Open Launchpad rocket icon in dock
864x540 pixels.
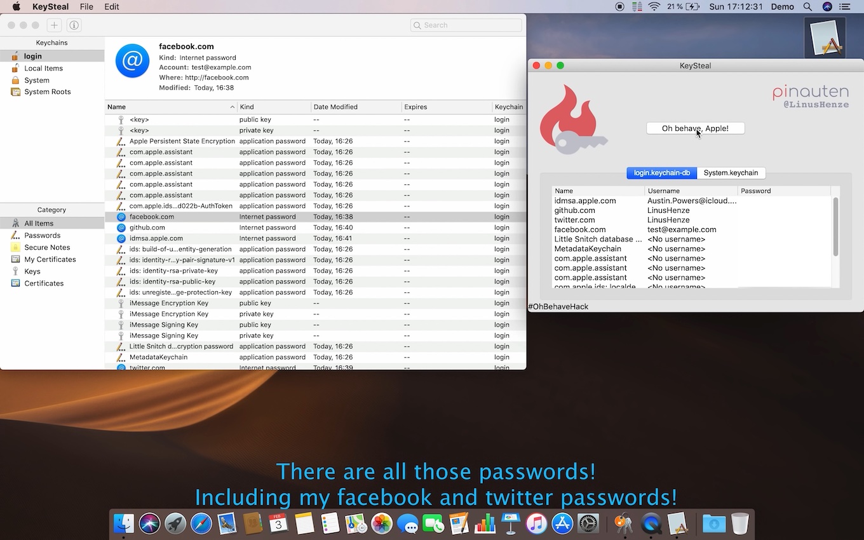click(x=175, y=523)
